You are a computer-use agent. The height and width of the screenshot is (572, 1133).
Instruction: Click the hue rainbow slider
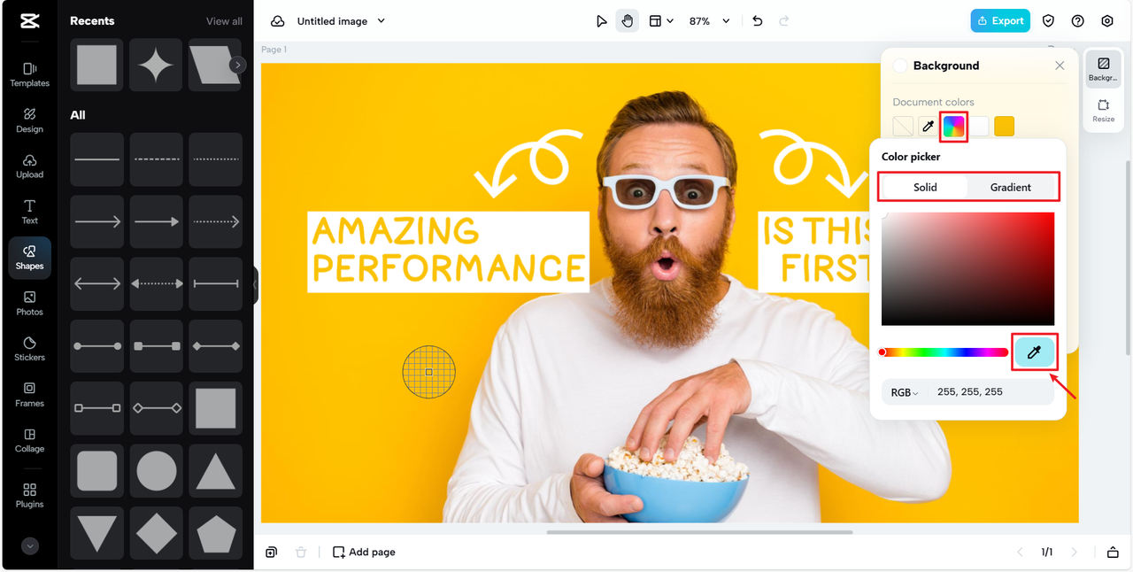coord(944,352)
